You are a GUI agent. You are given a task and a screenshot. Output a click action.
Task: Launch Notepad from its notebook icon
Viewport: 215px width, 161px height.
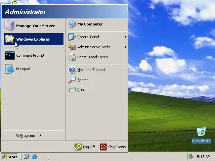tap(9, 69)
